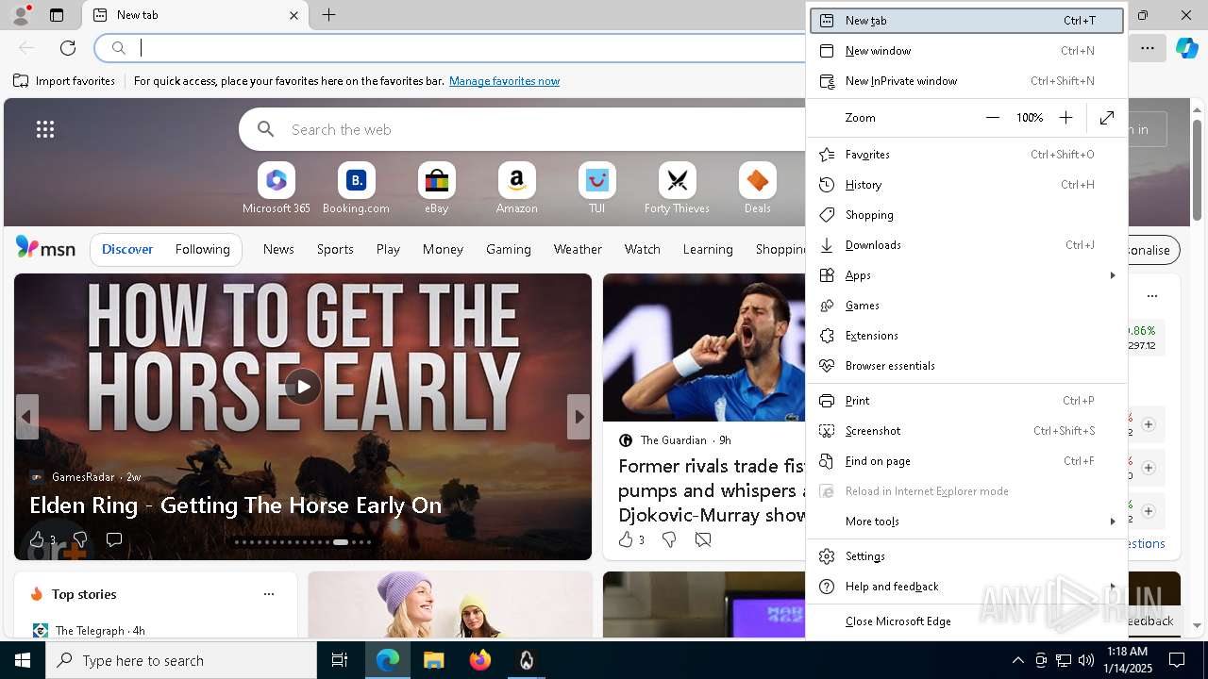
Task: Choose Print from the menu
Action: (967, 401)
